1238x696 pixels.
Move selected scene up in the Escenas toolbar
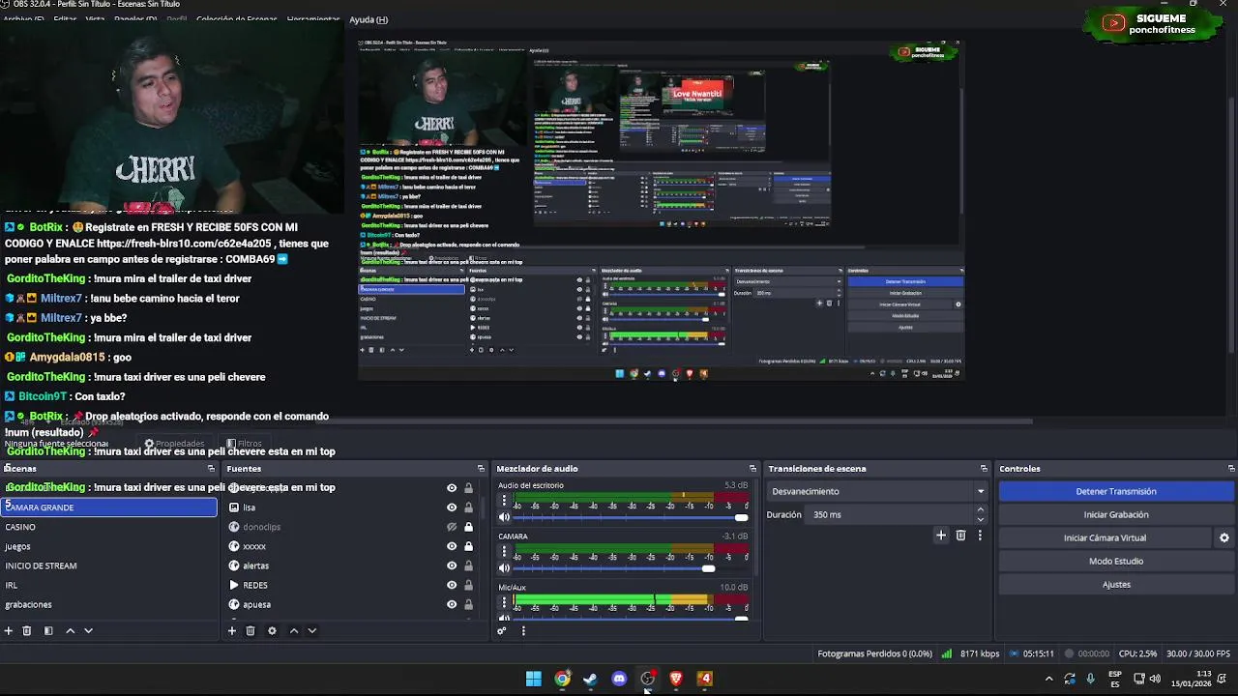point(70,630)
